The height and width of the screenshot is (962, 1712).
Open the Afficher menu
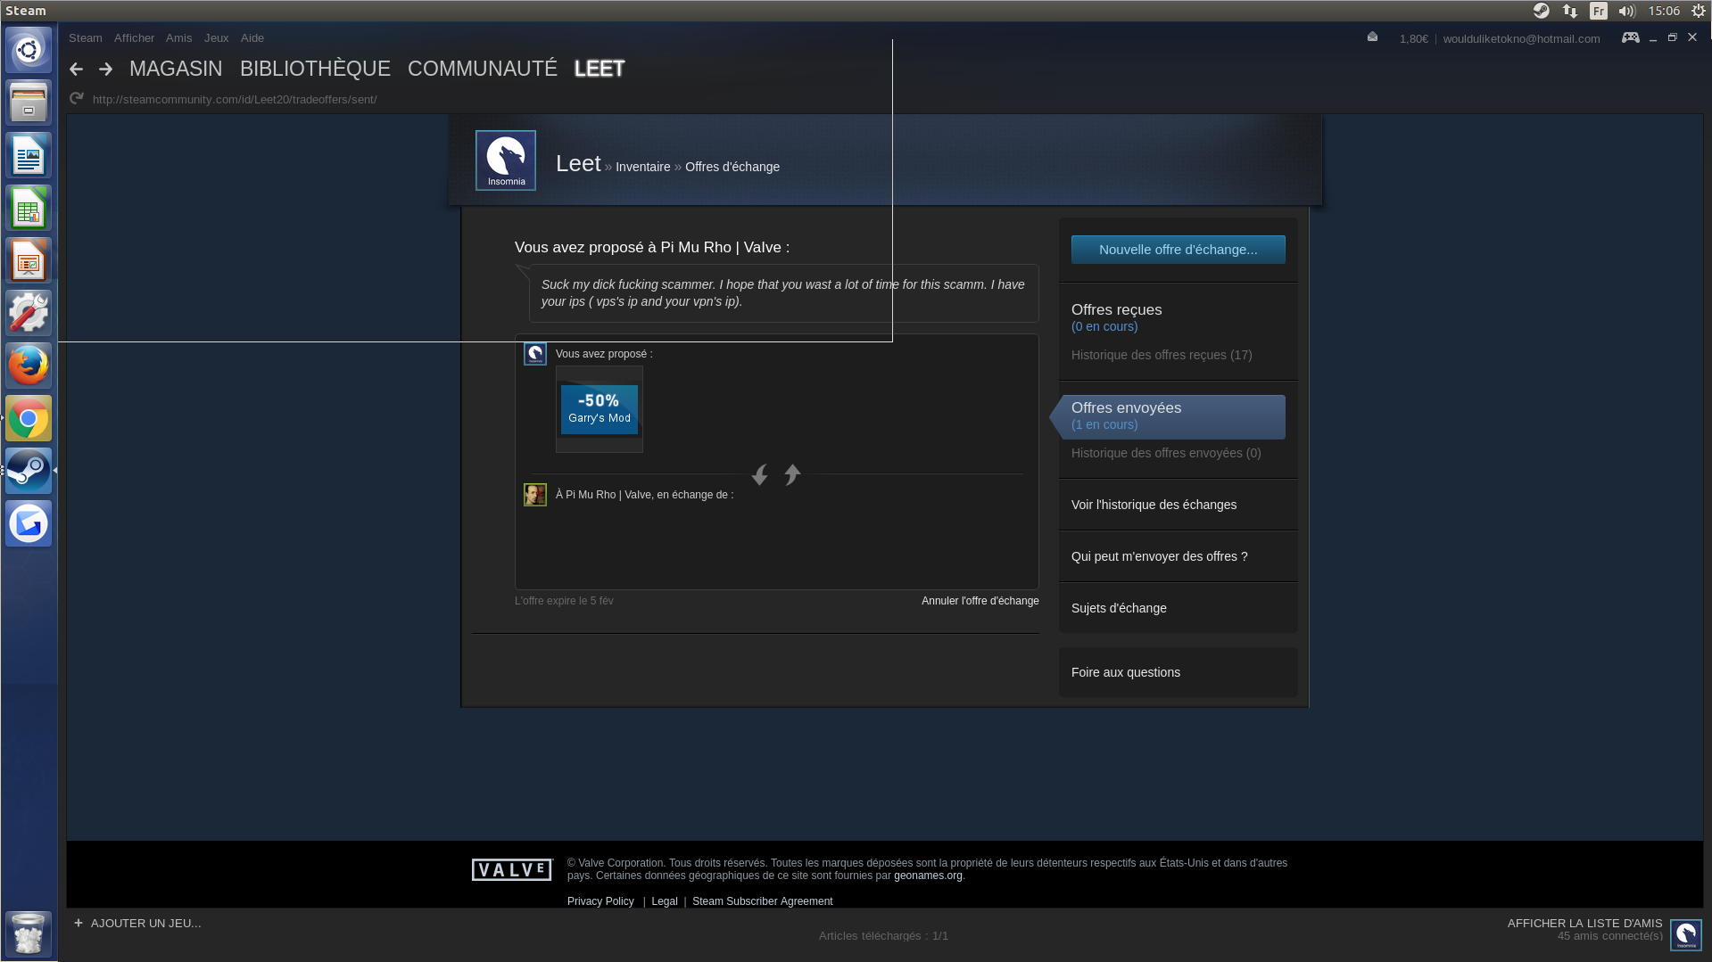(x=134, y=37)
